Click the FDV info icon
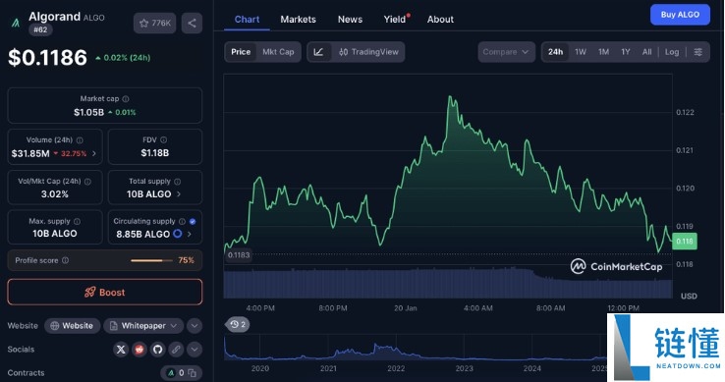This screenshot has height=382, width=725. (163, 139)
